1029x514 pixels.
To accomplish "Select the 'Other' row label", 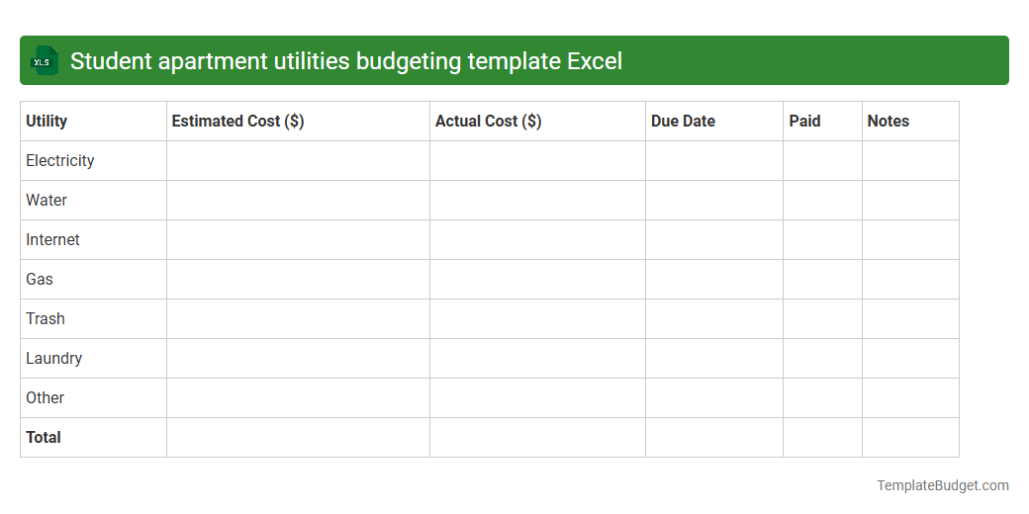I will point(46,398).
